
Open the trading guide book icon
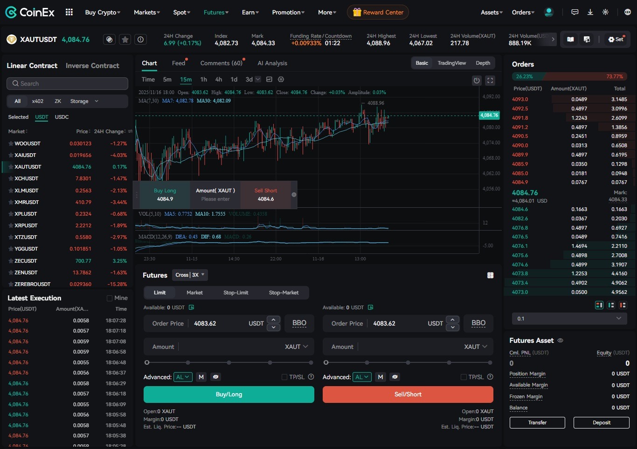click(570, 39)
